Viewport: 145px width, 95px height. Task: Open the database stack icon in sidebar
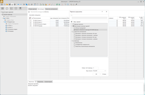pyautogui.click(x=16, y=9)
